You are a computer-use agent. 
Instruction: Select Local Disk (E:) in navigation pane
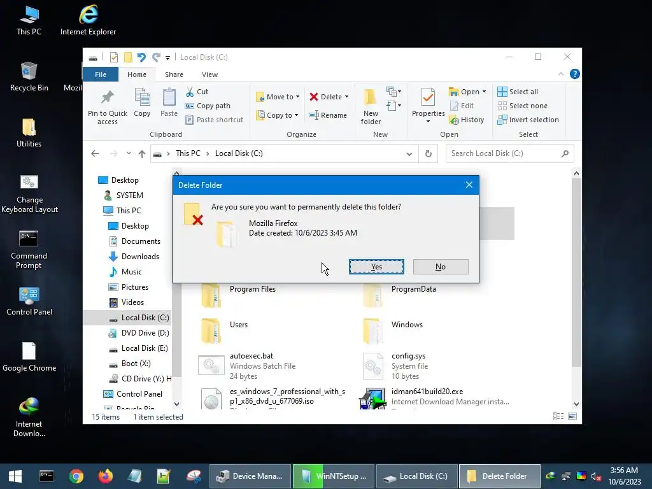tap(138, 348)
